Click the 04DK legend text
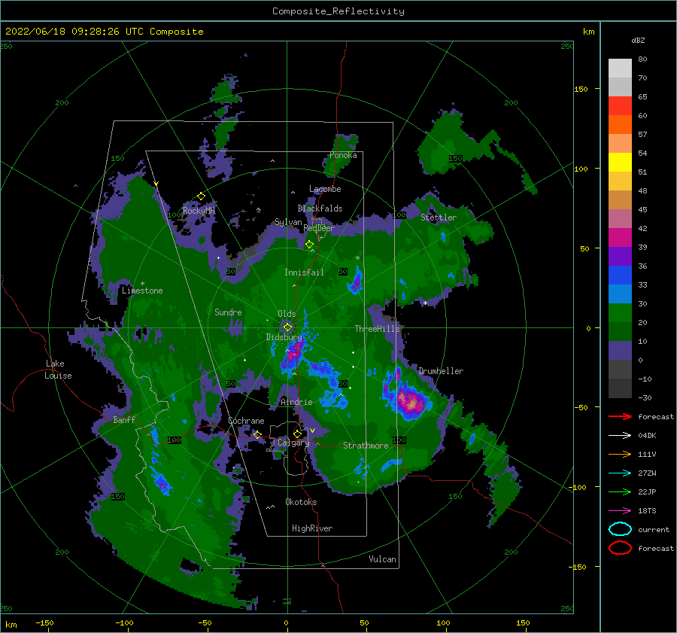This screenshot has width=677, height=633. (647, 435)
